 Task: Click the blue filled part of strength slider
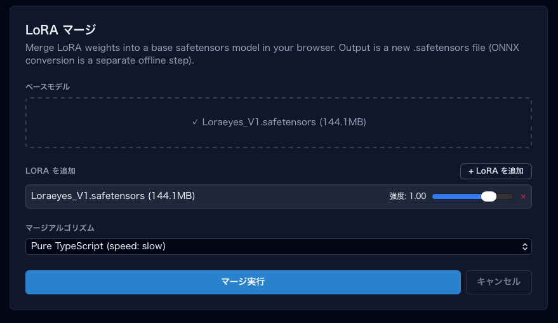456,196
